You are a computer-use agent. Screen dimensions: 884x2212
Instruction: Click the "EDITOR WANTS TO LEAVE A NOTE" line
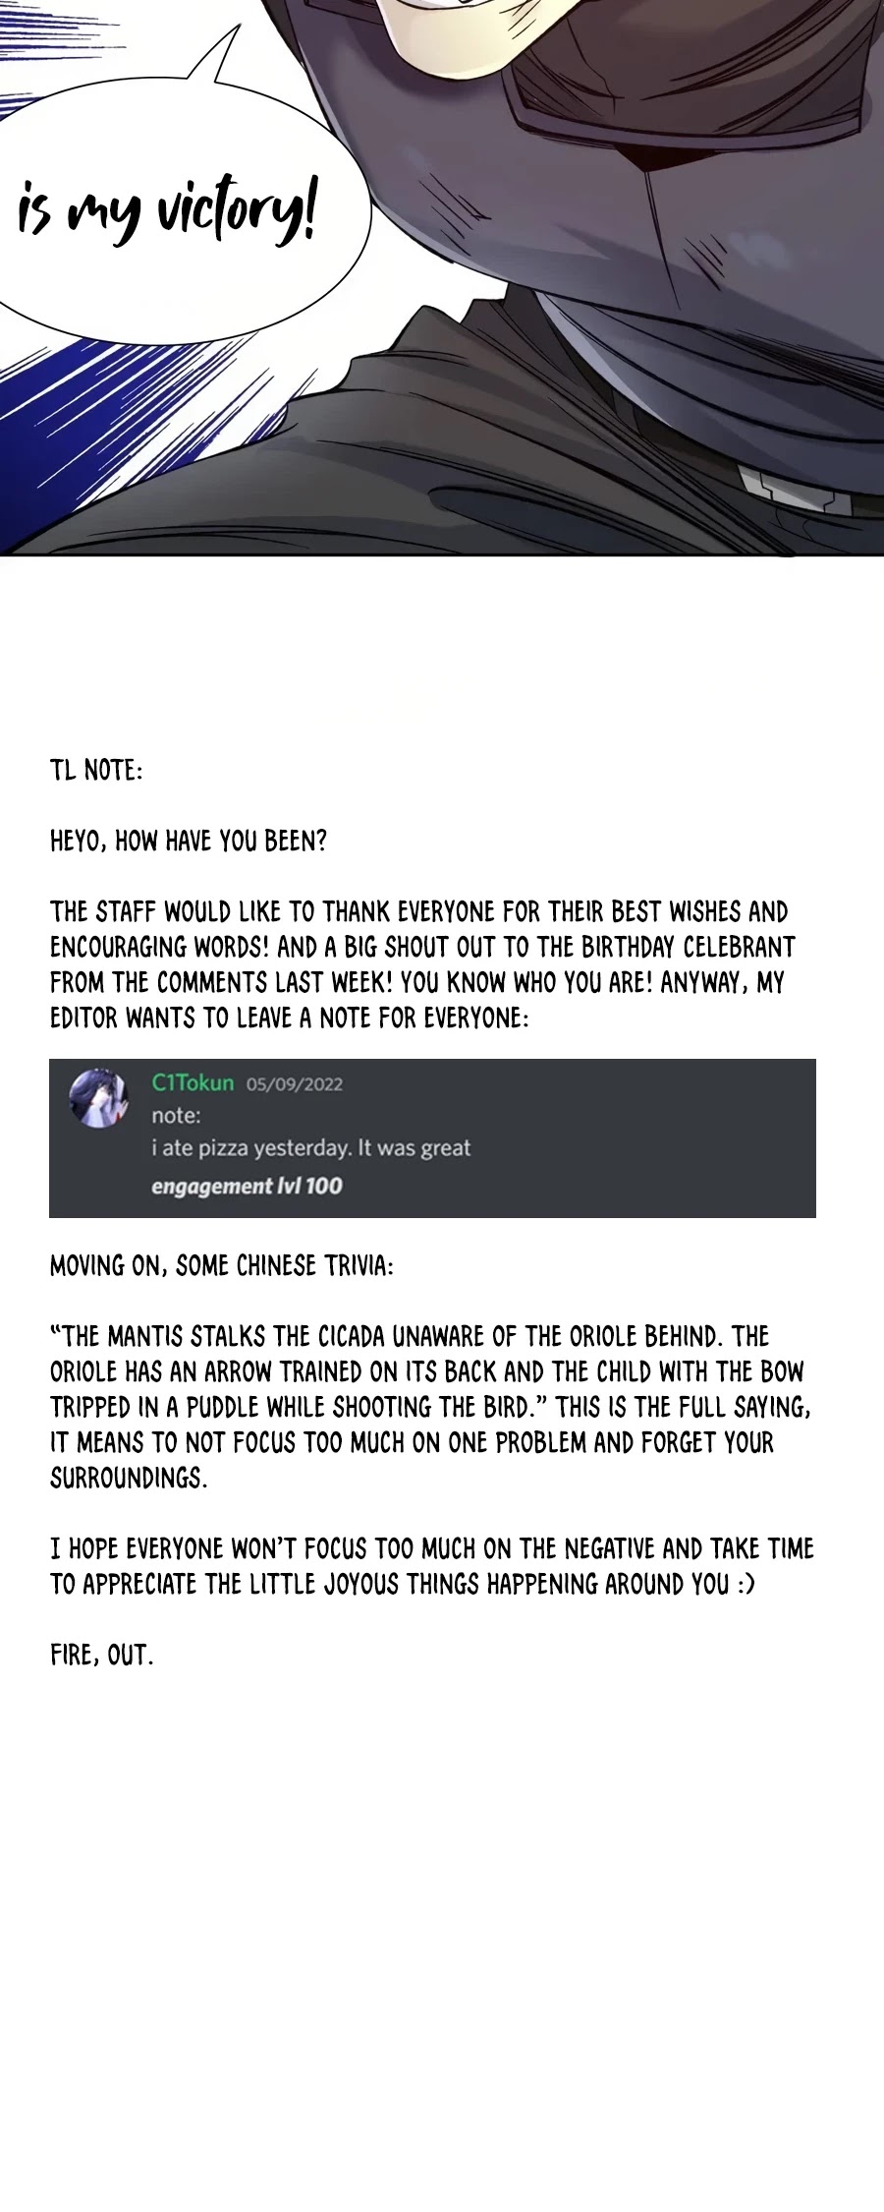289,1019
